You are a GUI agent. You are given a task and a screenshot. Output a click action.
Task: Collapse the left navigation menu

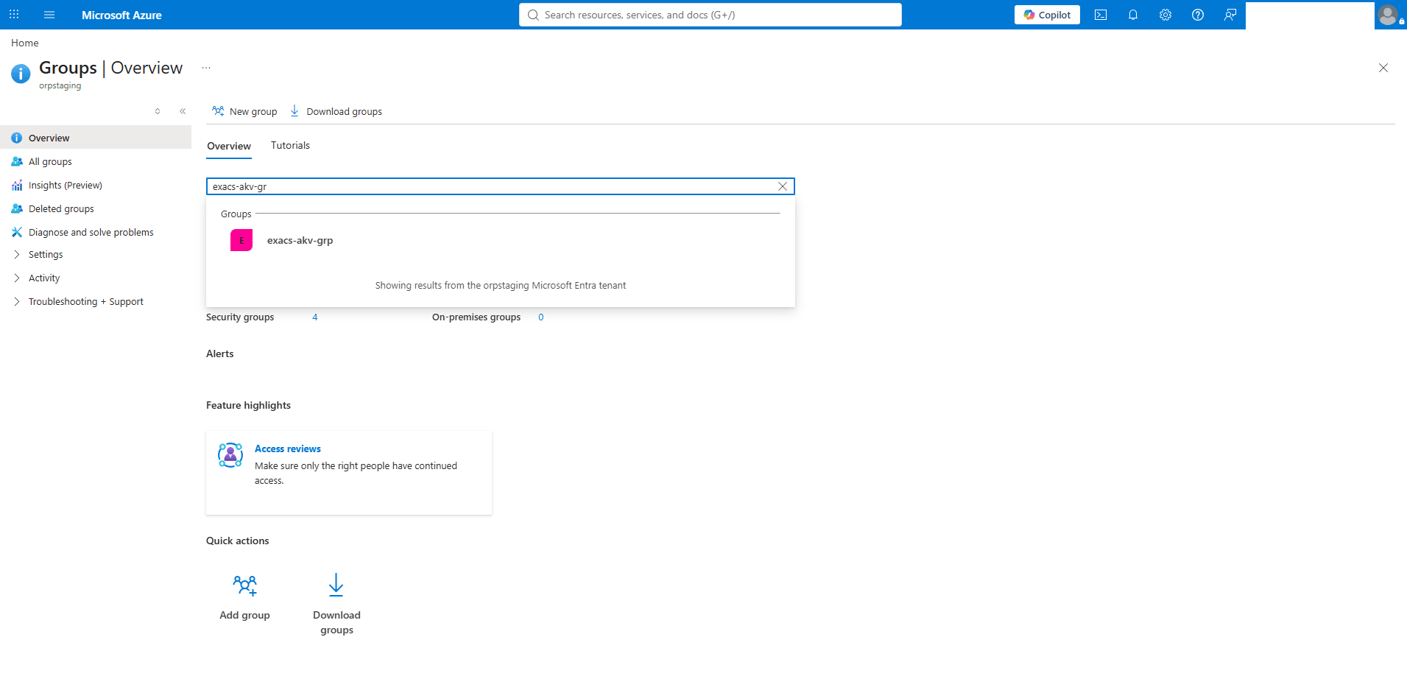tap(183, 111)
